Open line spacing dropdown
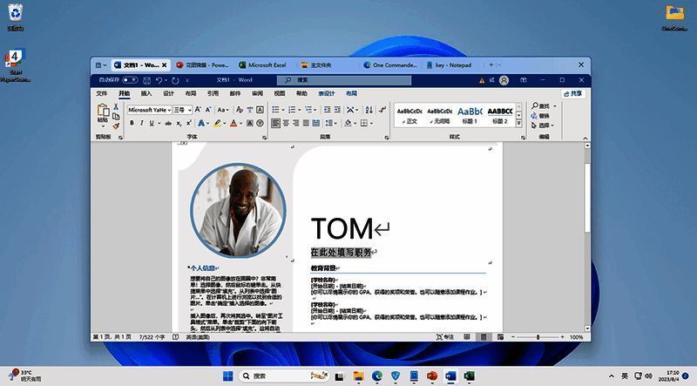The image size is (697, 386). tap(330, 123)
